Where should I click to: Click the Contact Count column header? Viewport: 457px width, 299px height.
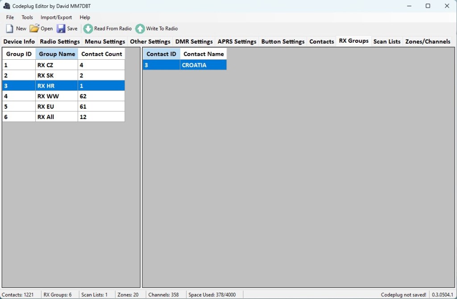point(101,54)
